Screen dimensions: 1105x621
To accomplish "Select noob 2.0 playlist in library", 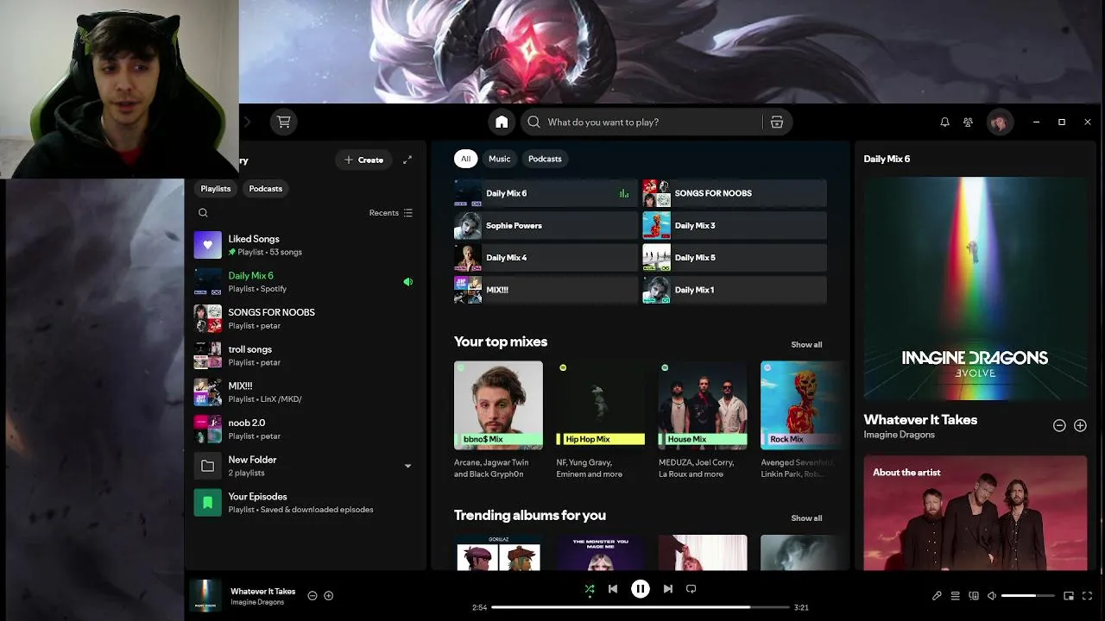I will click(x=304, y=429).
